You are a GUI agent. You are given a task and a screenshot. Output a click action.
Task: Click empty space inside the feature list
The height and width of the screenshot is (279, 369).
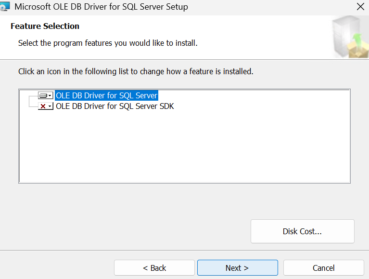pyautogui.click(x=185, y=146)
